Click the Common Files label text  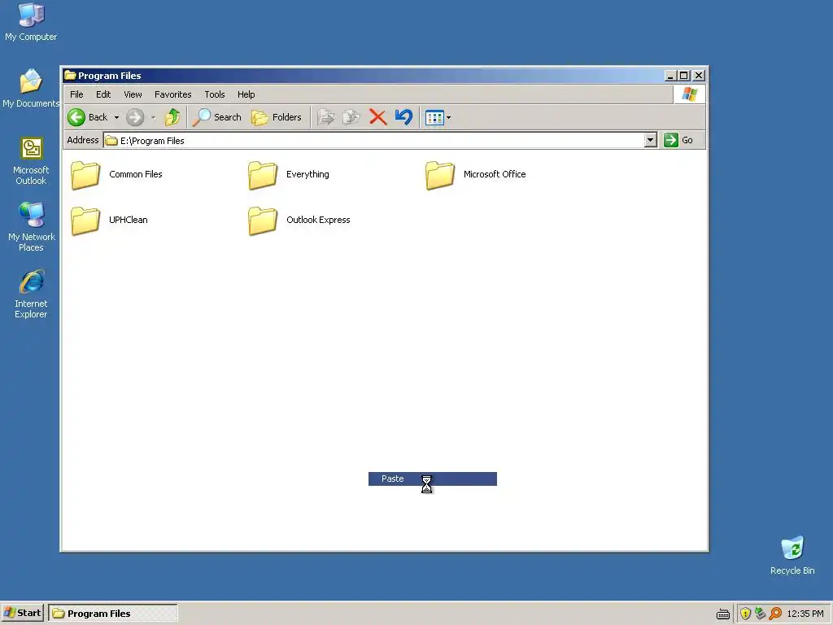(136, 174)
